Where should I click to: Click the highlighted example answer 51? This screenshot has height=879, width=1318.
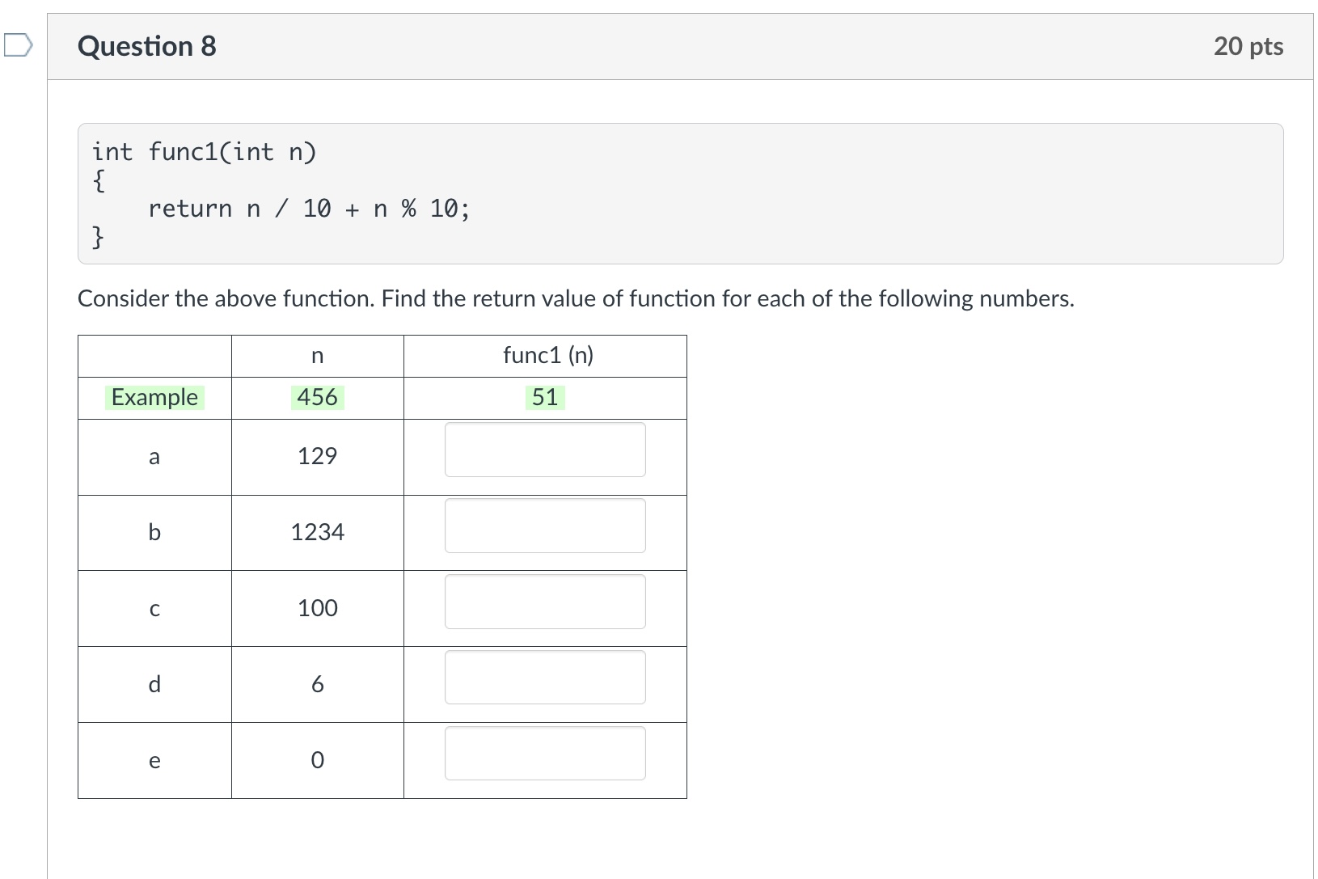click(544, 397)
